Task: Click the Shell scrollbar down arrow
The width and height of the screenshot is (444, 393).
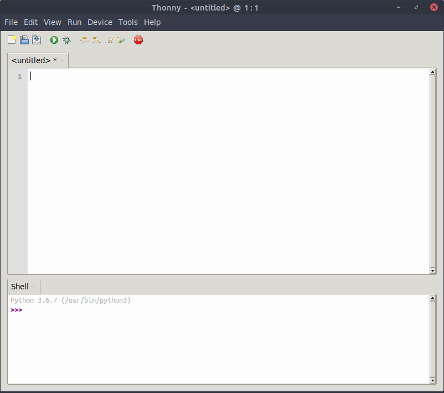Action: point(432,380)
